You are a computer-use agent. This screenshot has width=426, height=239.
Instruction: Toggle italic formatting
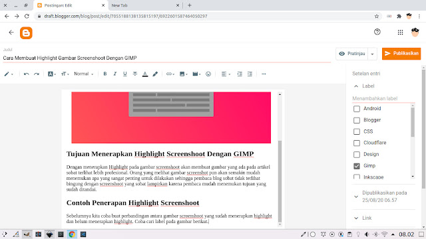(115, 74)
